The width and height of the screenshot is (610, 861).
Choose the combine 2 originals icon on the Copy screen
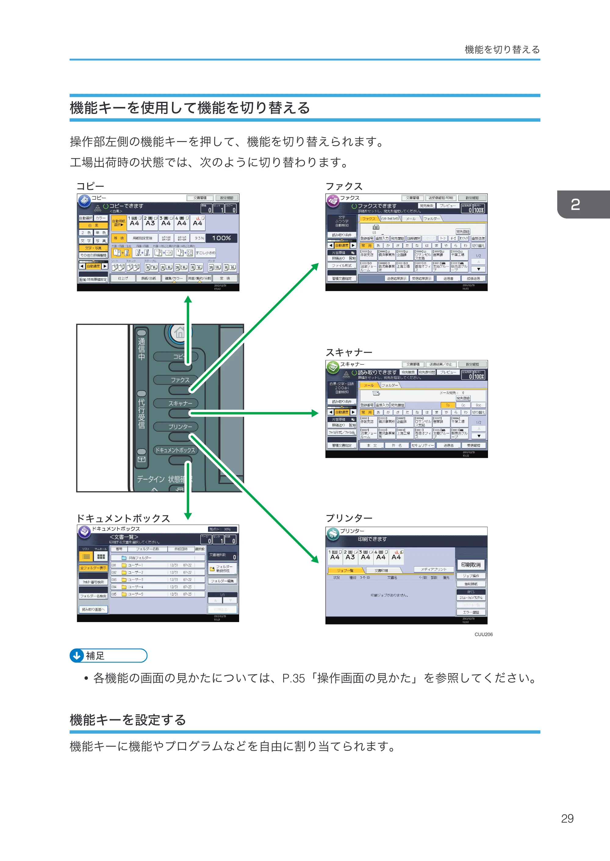tap(163, 253)
